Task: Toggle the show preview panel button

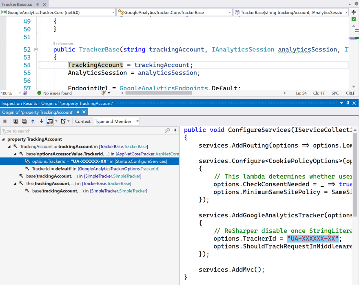Action: click(x=50, y=122)
